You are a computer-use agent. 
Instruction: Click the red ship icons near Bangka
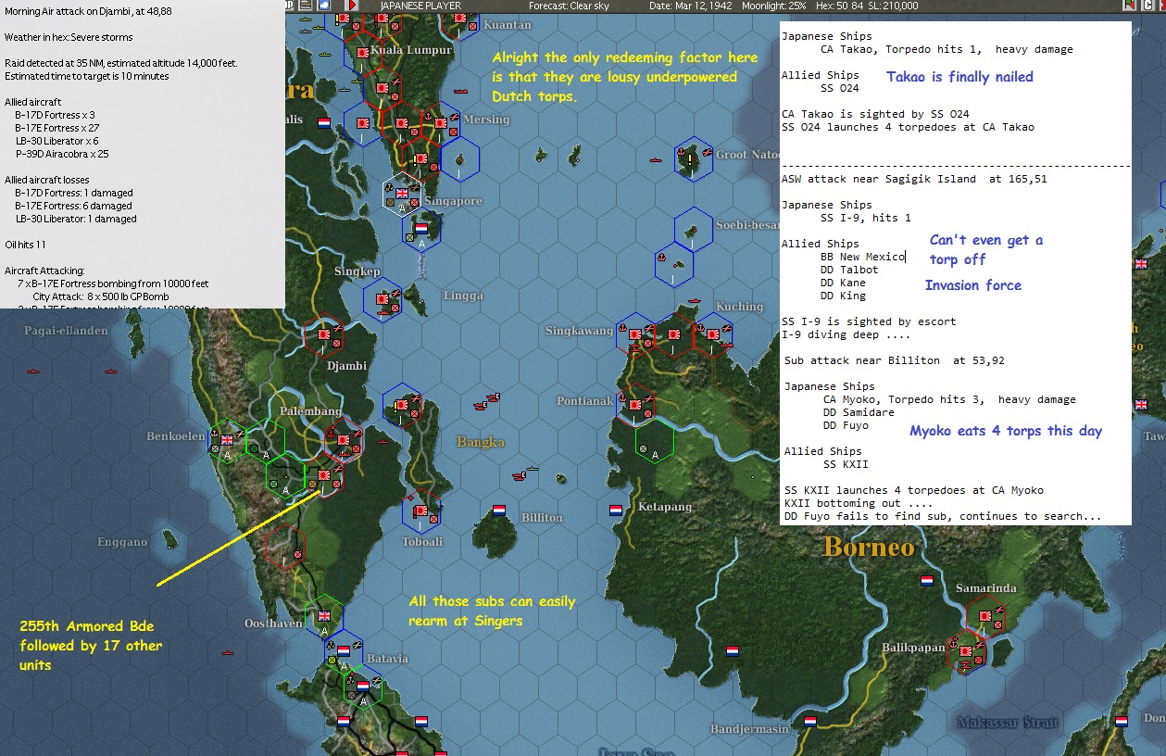coord(485,401)
